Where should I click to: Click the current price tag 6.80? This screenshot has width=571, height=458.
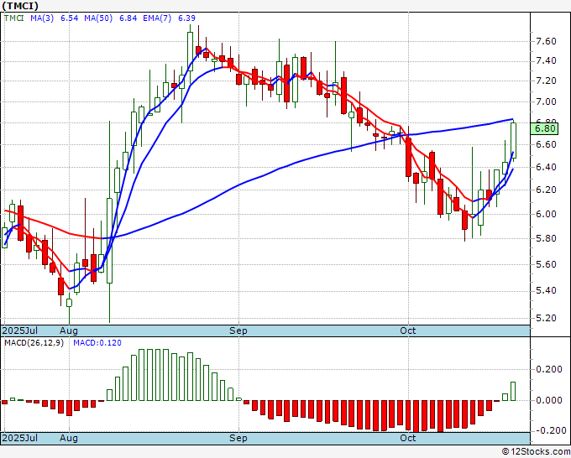pos(545,129)
